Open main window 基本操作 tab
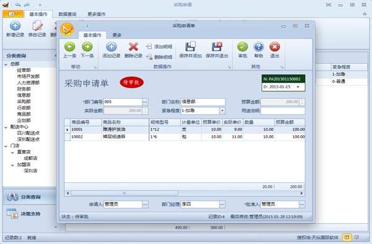 pyautogui.click(x=38, y=14)
